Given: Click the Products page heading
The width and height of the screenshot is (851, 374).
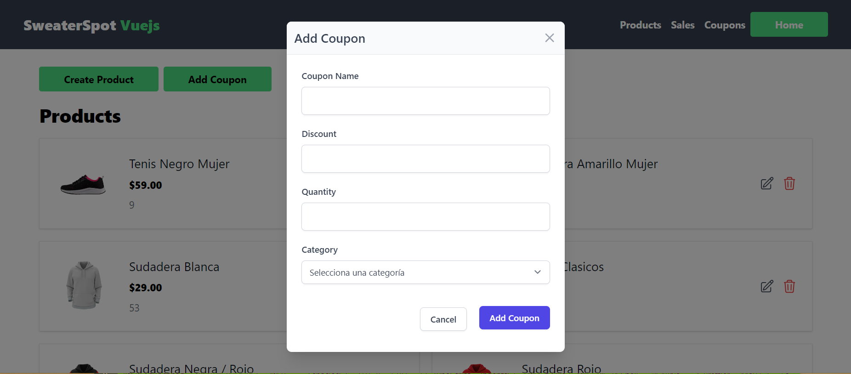Looking at the screenshot, I should click(80, 116).
